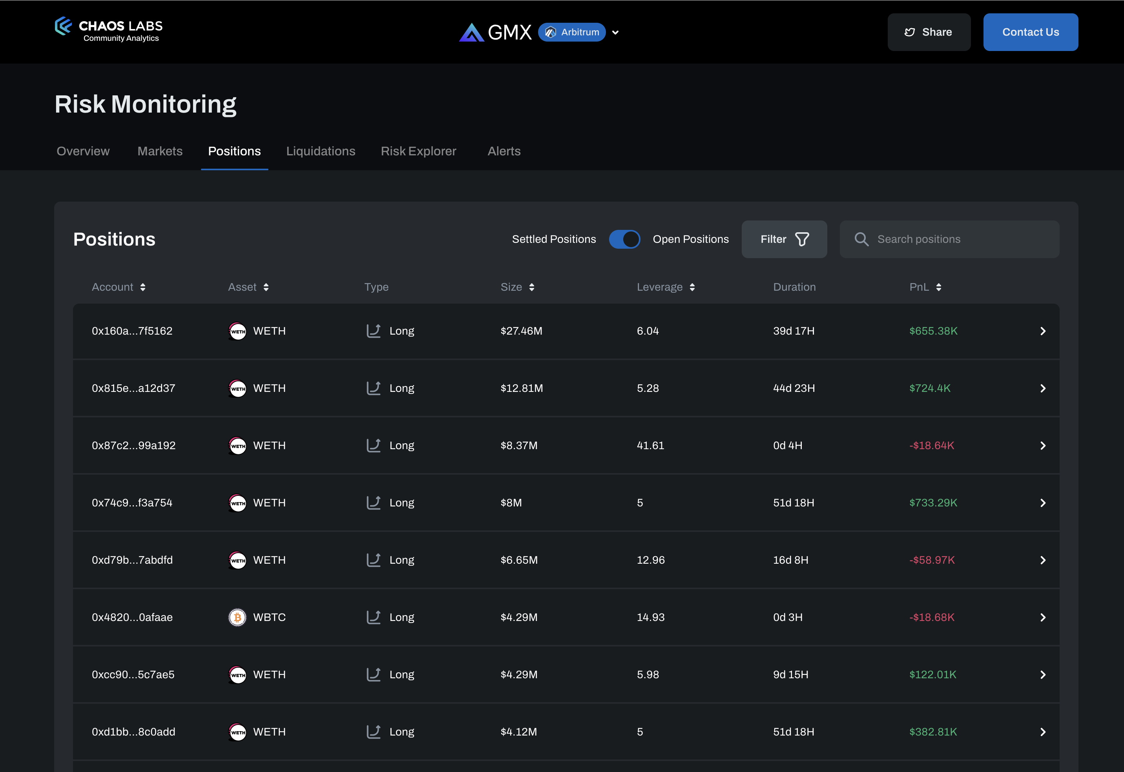Screen dimensions: 1124x772
Task: Sort table by Account column
Action: click(x=143, y=287)
